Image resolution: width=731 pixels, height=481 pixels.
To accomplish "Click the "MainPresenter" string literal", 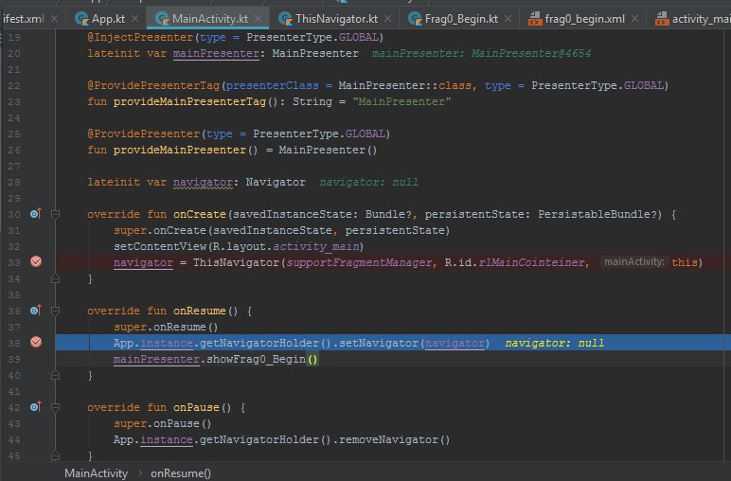I will (401, 101).
